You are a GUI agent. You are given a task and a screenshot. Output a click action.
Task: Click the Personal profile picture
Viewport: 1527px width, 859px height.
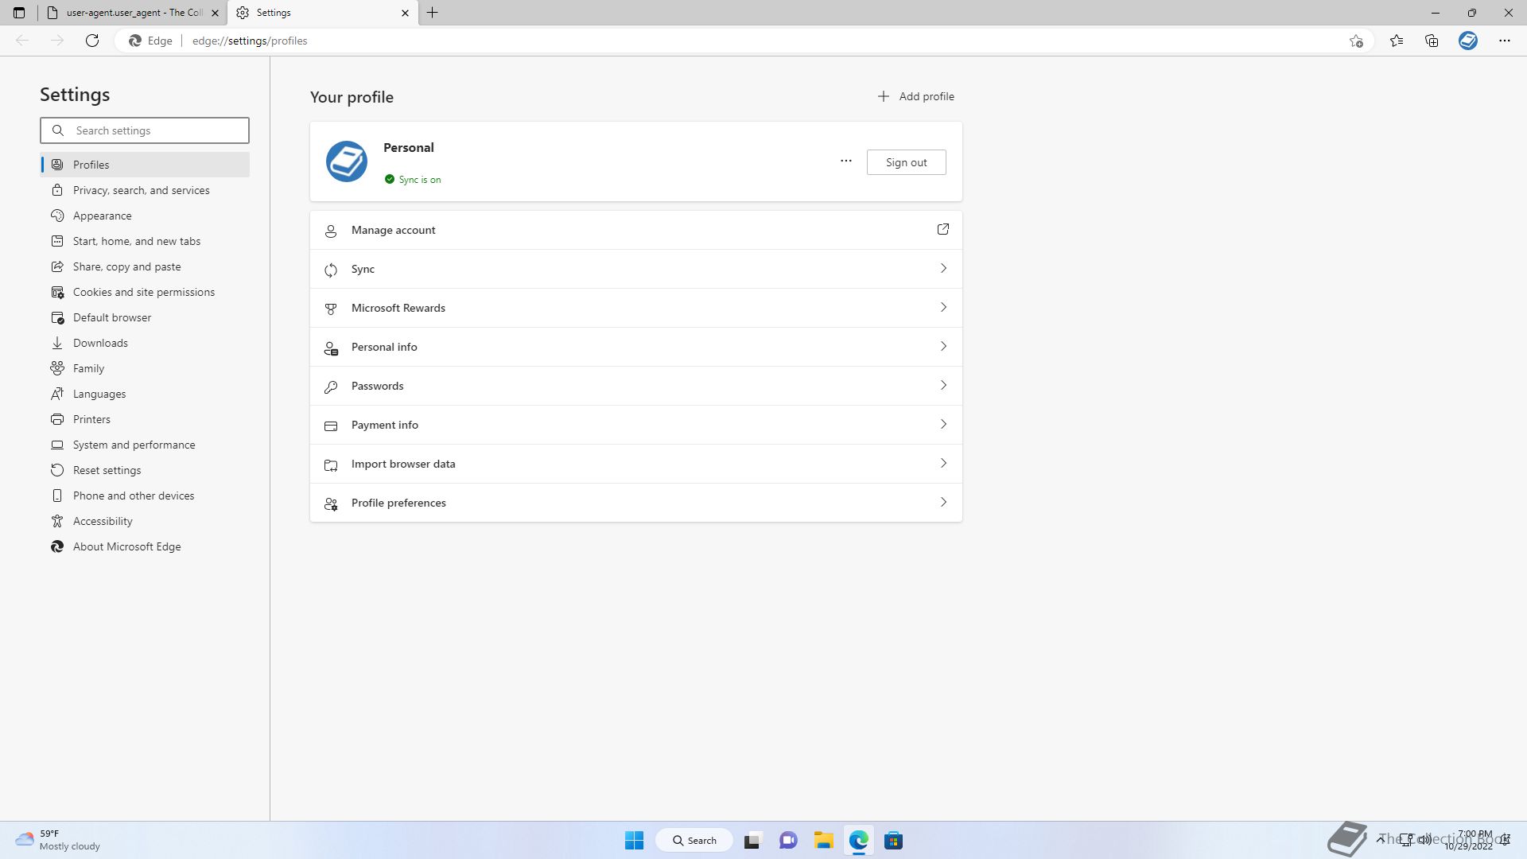tap(347, 161)
